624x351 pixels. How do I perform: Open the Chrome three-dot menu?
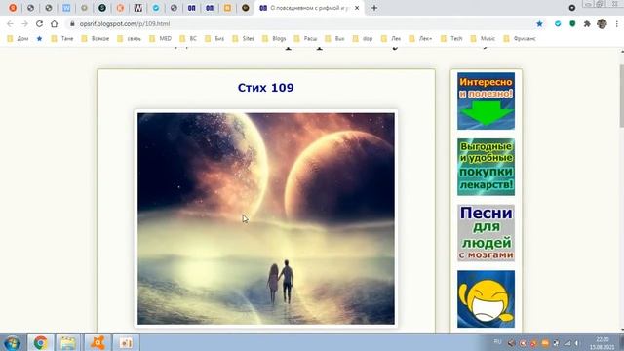(x=617, y=23)
